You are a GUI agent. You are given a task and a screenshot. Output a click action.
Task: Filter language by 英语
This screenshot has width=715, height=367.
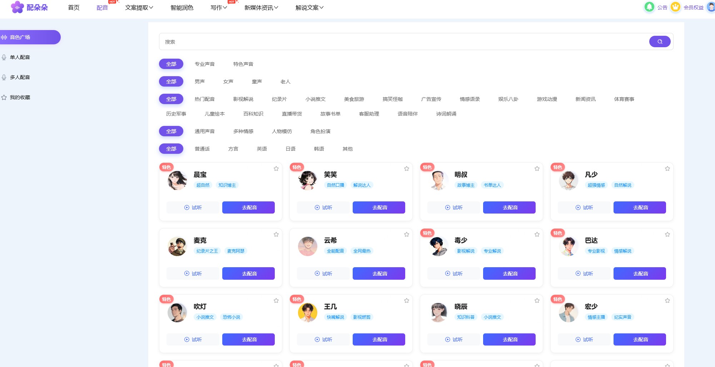tap(262, 149)
